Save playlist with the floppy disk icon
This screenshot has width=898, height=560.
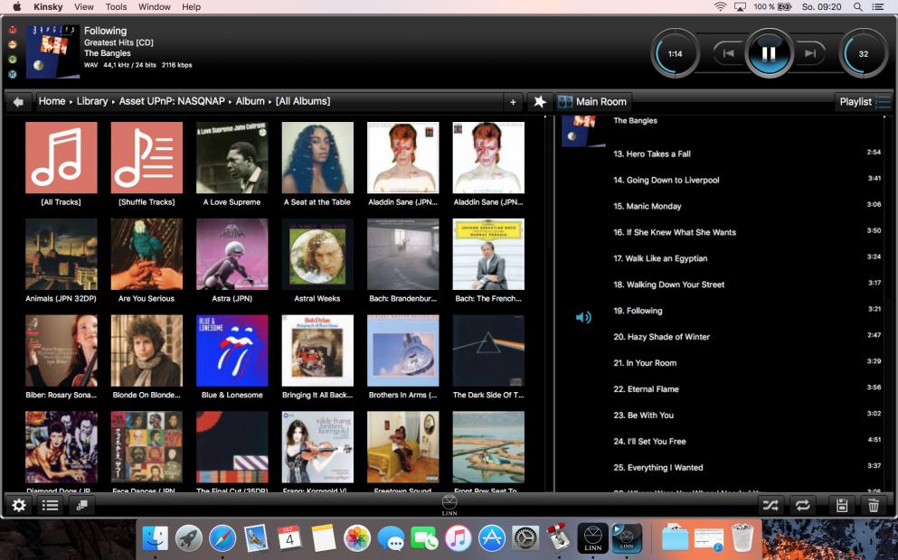point(842,505)
